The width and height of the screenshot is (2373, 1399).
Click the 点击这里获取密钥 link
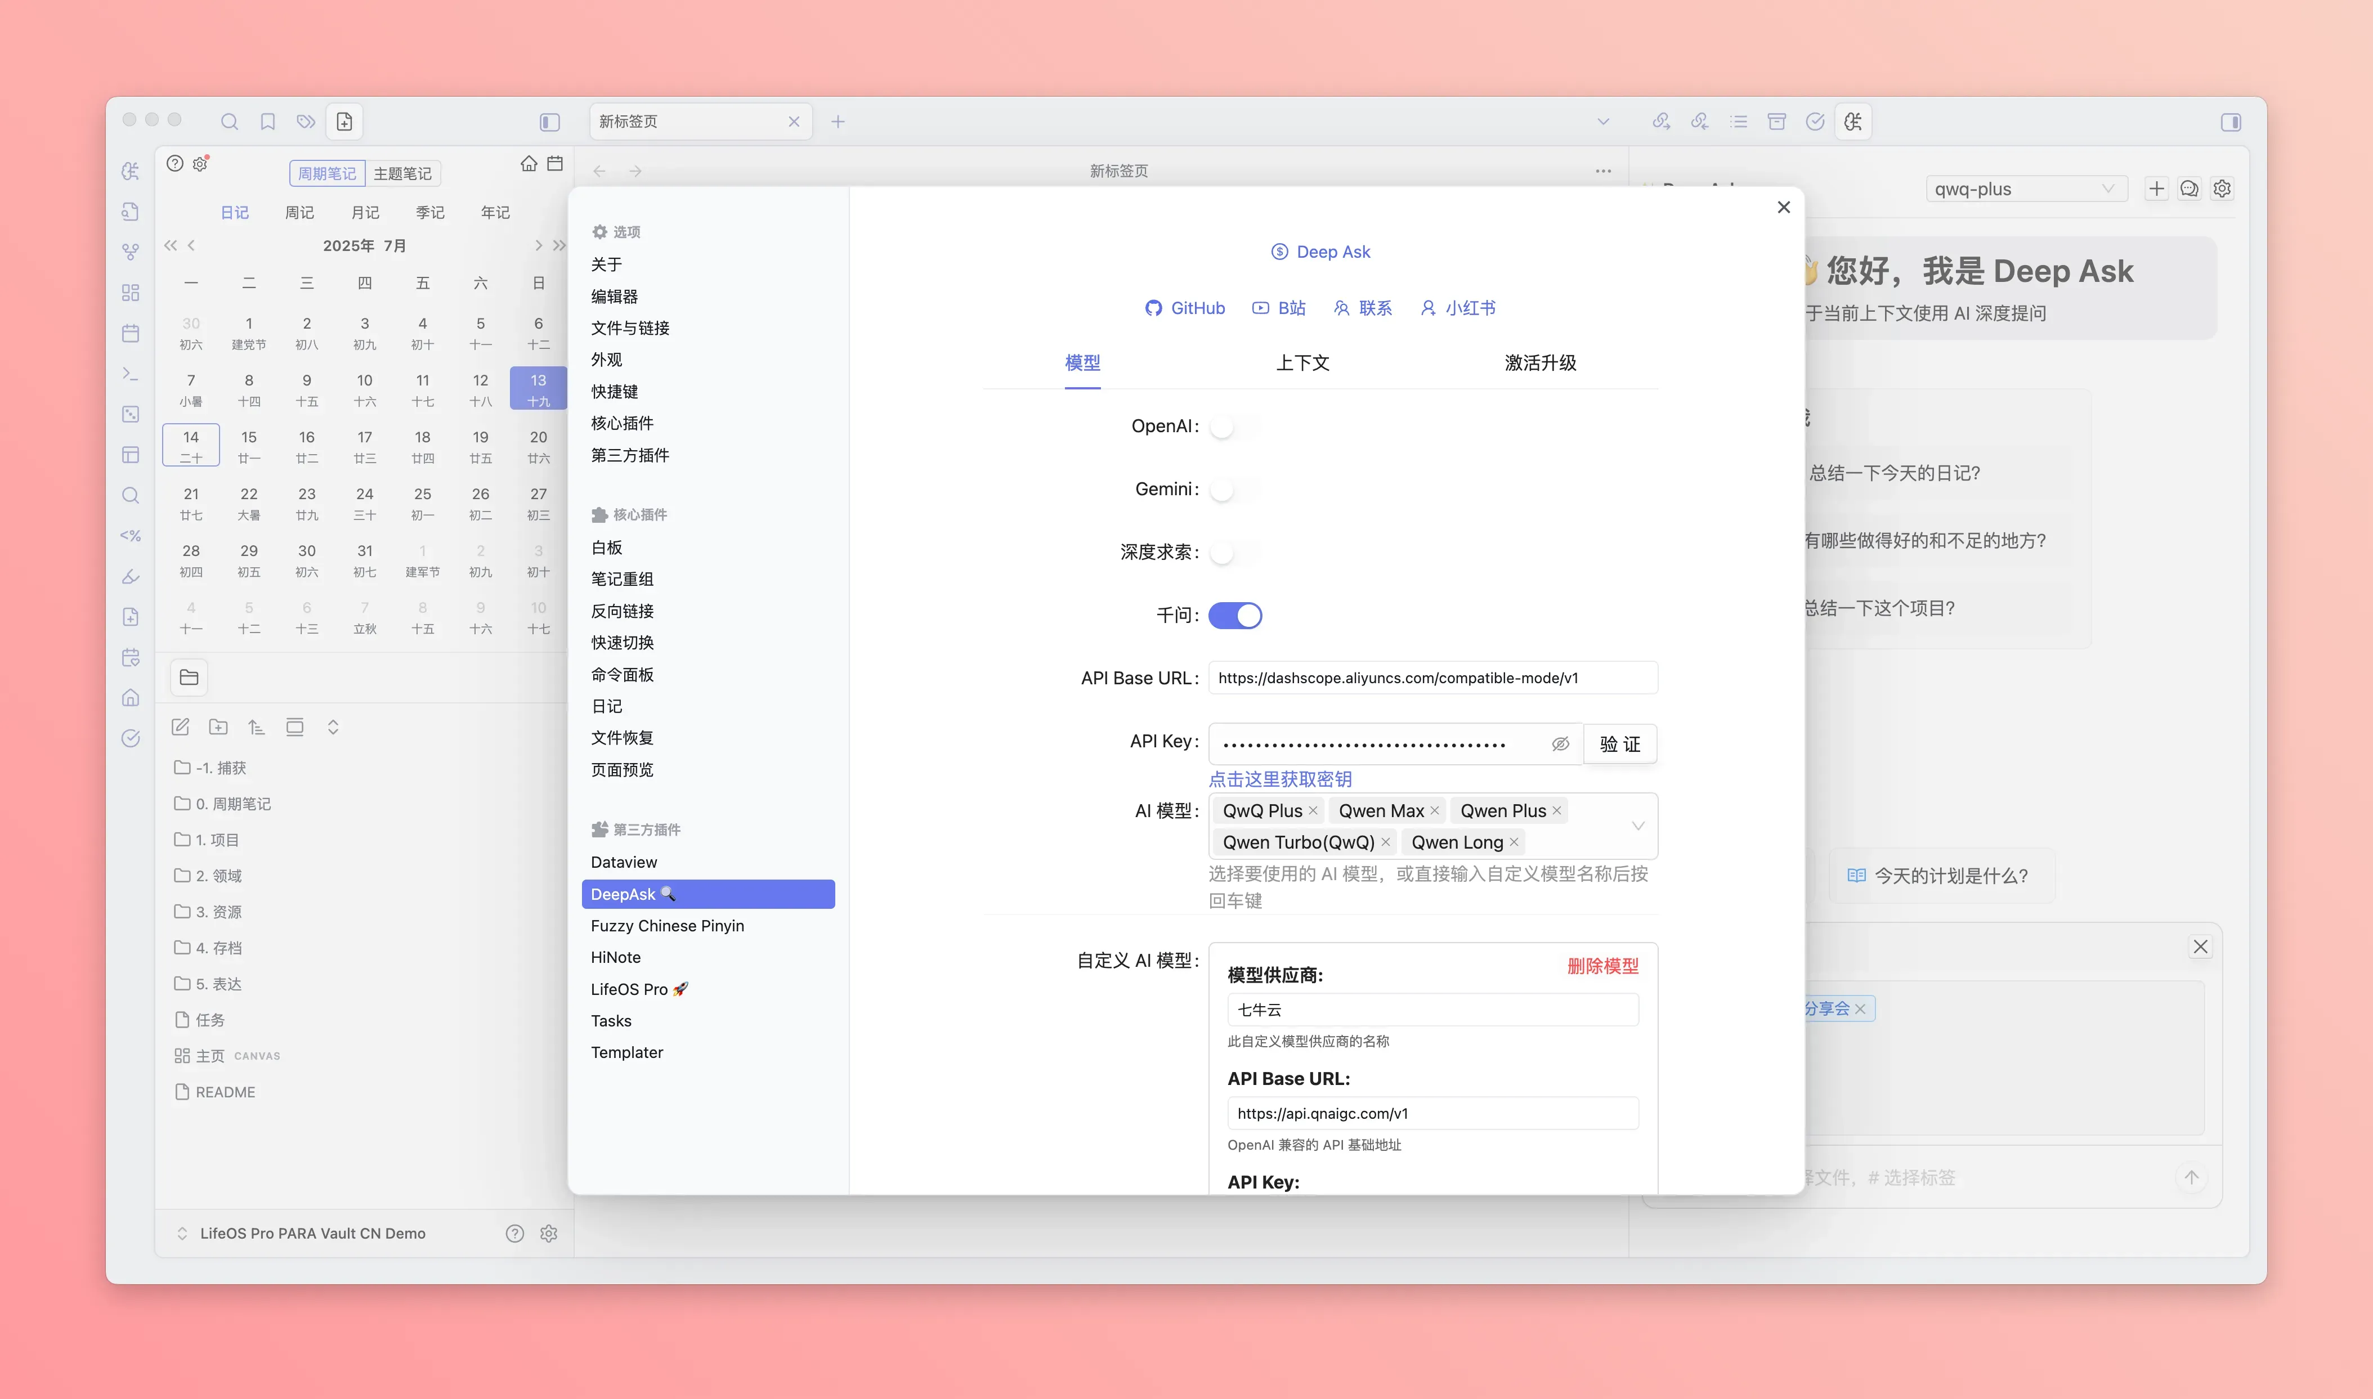1280,779
